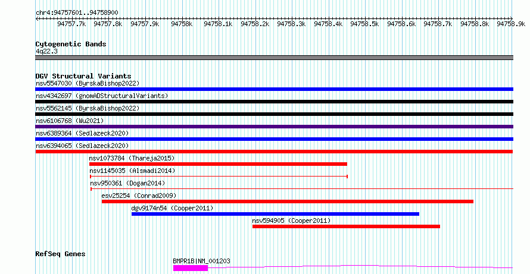Click the nsv6389364 (Sedlazeck2020) label
Screen dimensions: 530x274
(x=82, y=133)
